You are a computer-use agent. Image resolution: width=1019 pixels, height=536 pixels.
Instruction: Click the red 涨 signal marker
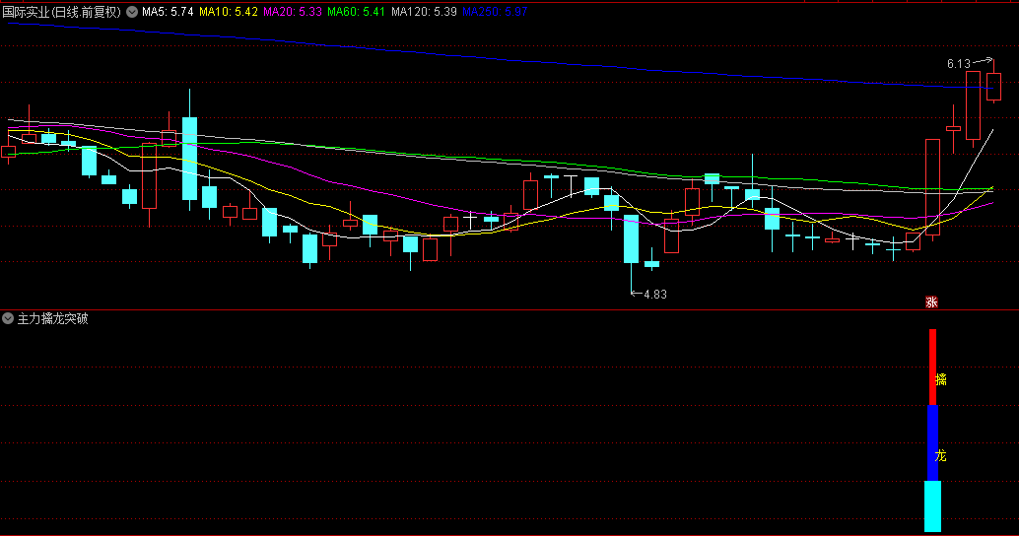(x=931, y=302)
